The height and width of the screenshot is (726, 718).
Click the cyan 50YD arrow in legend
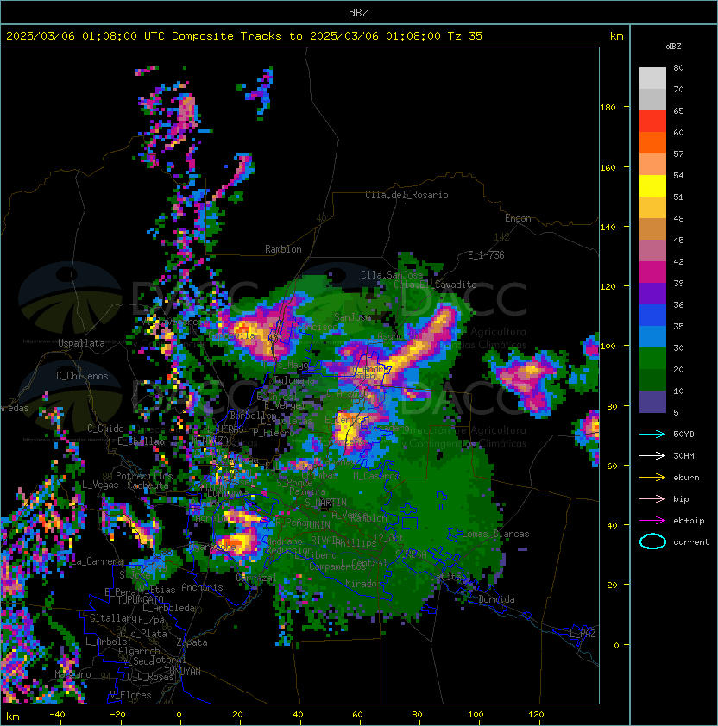[x=652, y=434]
